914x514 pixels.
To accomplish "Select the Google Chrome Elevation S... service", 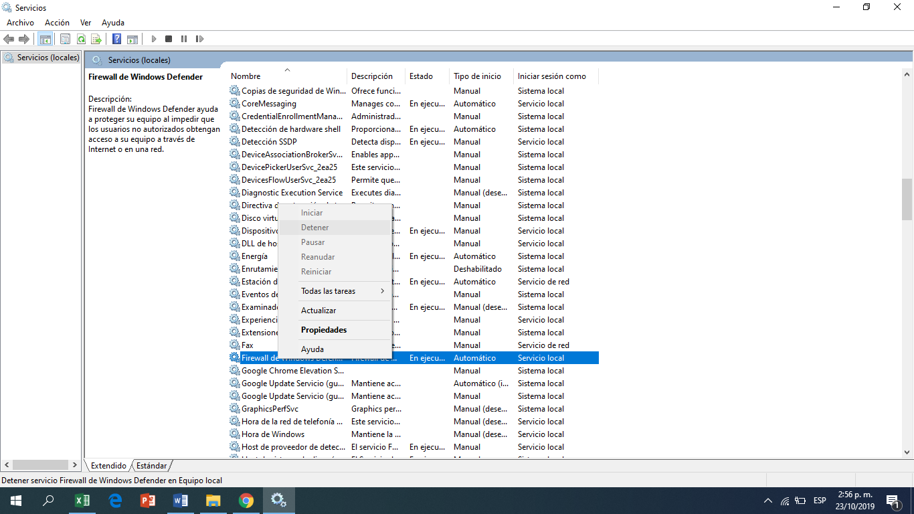I will coord(293,371).
